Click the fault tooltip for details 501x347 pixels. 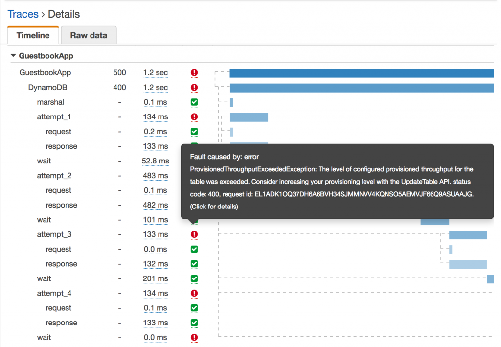pyautogui.click(x=337, y=182)
